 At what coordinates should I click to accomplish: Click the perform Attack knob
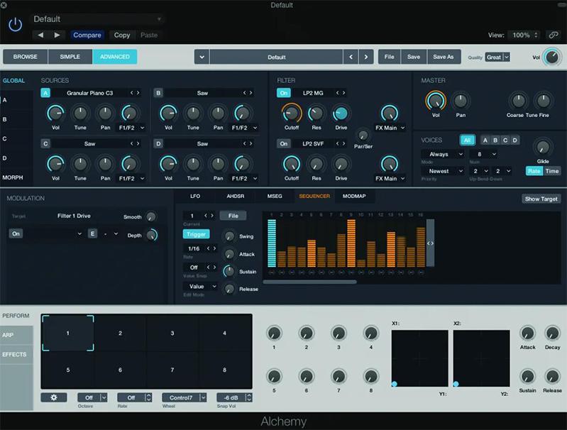(x=527, y=333)
